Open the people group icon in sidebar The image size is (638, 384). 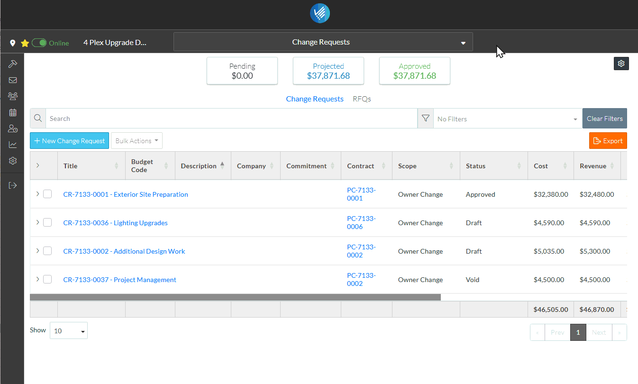click(x=13, y=96)
